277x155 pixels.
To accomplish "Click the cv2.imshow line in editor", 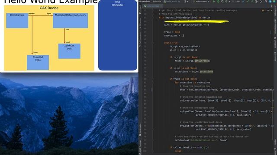I will click(201, 140).
